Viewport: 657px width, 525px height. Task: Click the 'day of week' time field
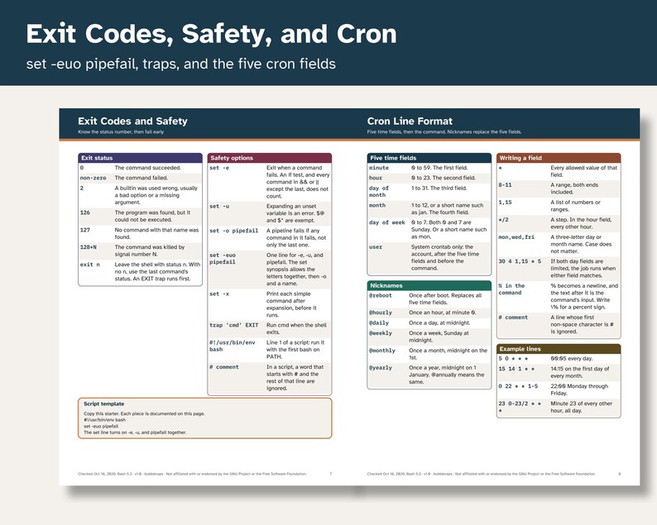tap(386, 222)
